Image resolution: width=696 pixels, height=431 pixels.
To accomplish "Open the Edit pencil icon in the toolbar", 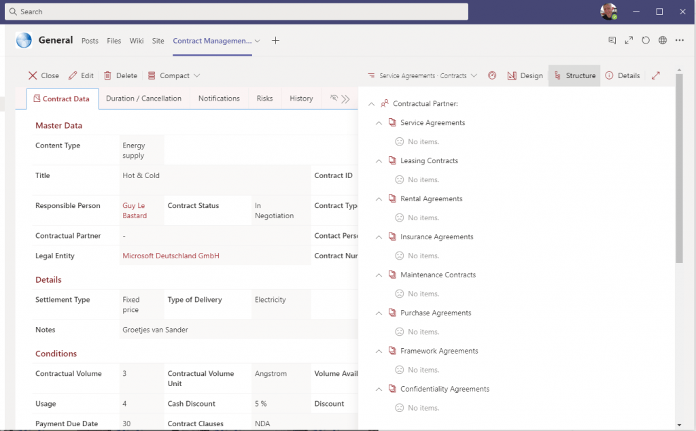I will point(81,75).
